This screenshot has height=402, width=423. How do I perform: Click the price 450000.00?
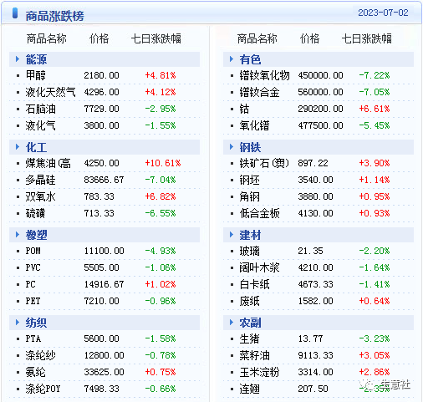click(x=320, y=75)
